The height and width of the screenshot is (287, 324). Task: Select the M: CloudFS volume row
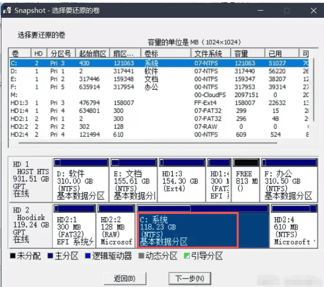click(x=159, y=95)
